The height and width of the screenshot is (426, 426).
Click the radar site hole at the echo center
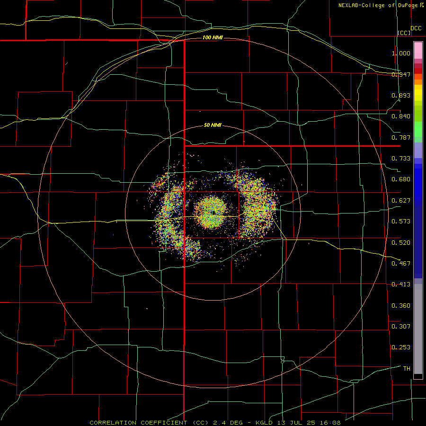click(213, 212)
